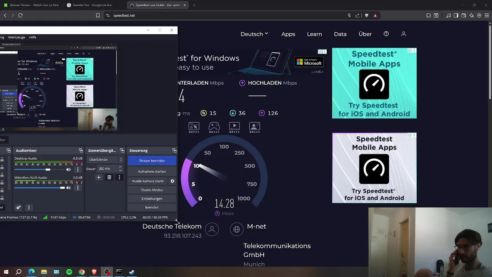Delete the scene transition with trash icon

click(109, 177)
